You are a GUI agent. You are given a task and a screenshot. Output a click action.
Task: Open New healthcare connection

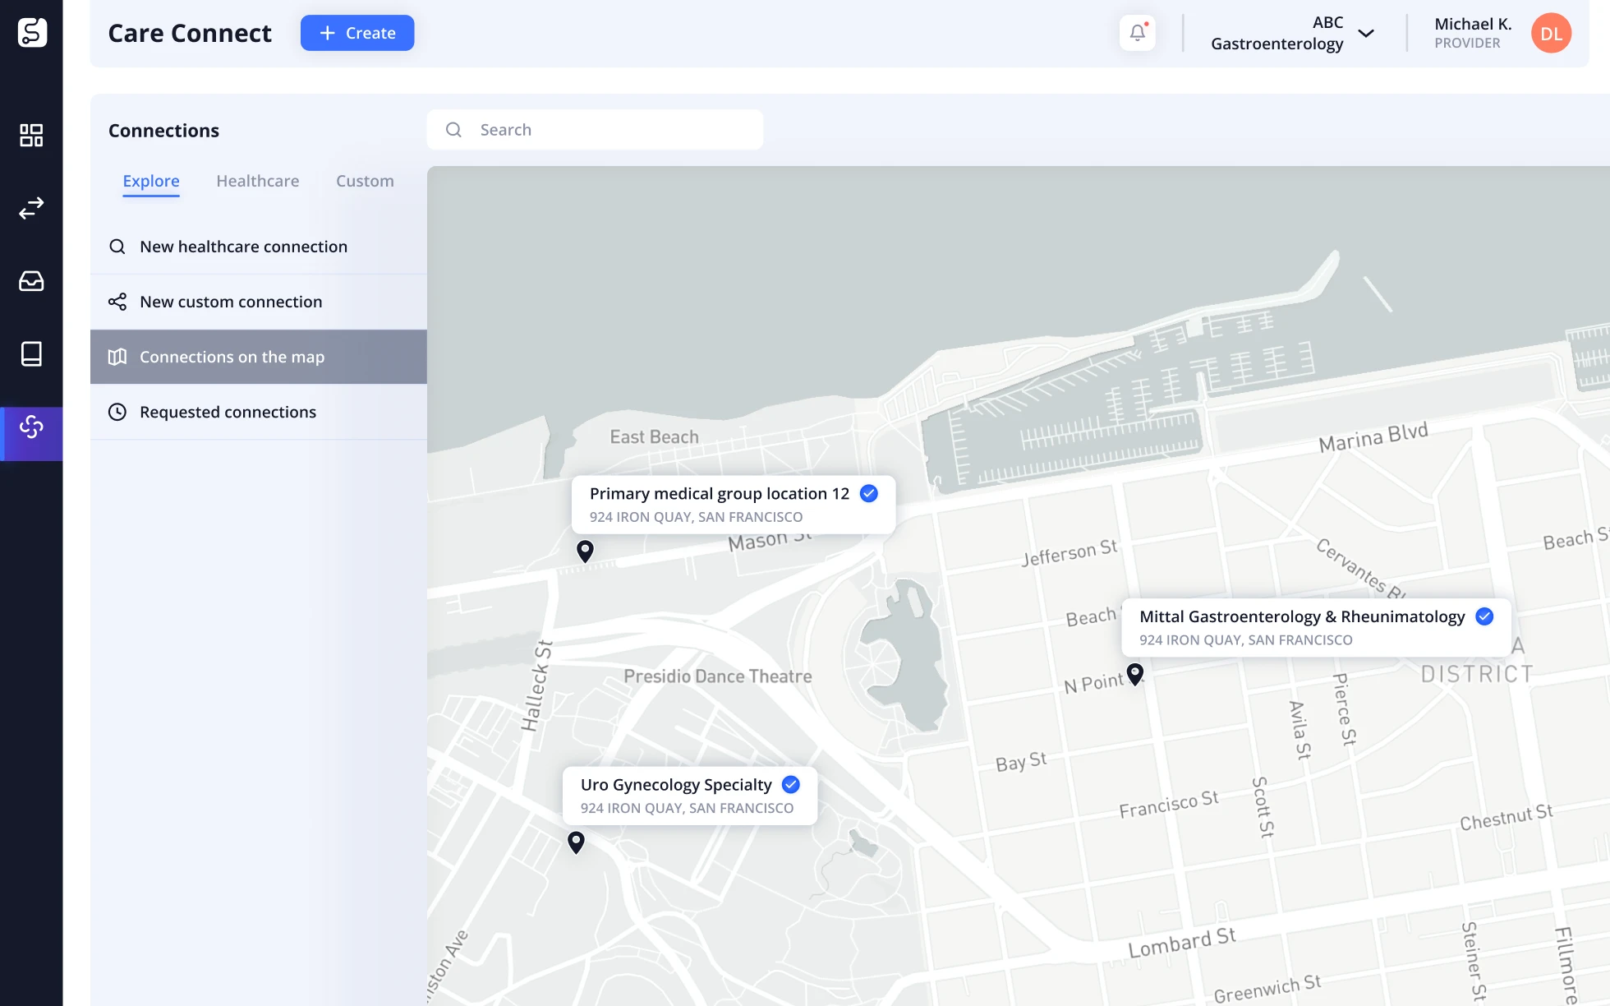pyautogui.click(x=243, y=247)
